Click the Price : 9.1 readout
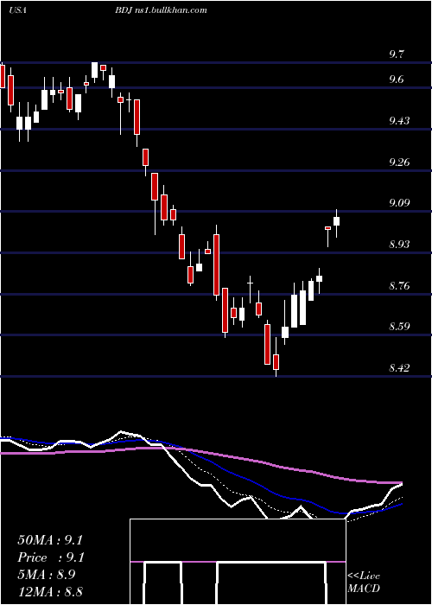 click(51, 557)
